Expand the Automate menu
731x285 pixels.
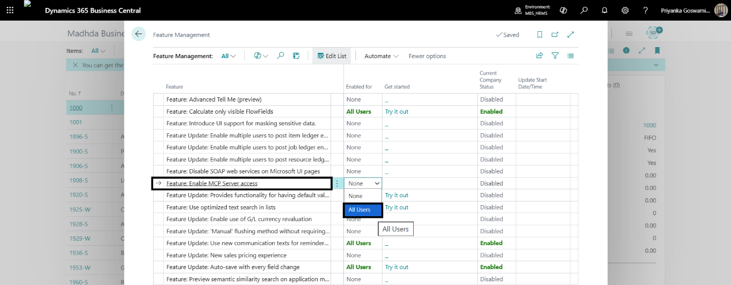(x=381, y=56)
